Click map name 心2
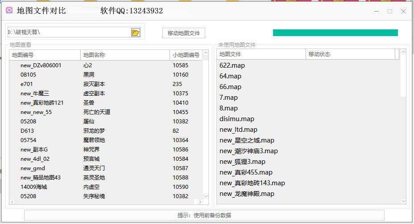This screenshot has width=414, height=224. [x=87, y=65]
